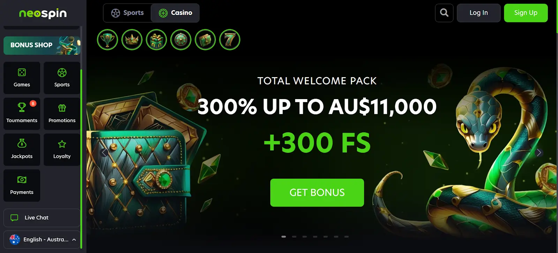
Task: Open the gift box category icon
Action: coord(156,39)
